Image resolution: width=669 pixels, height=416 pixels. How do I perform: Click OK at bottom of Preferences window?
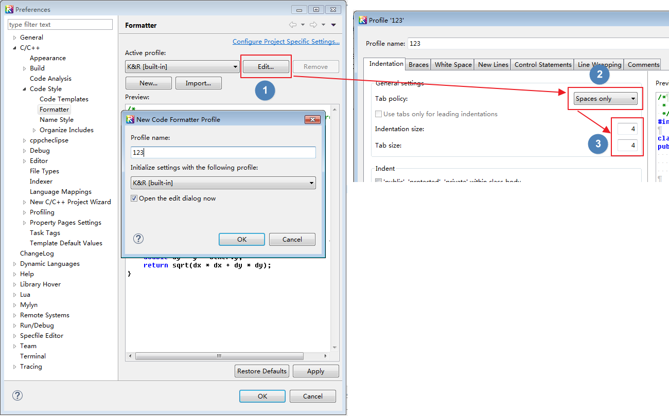pos(262,396)
